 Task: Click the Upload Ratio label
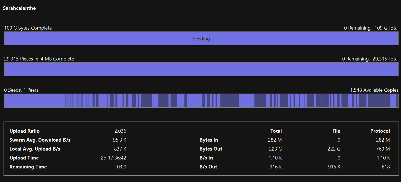pos(25,131)
